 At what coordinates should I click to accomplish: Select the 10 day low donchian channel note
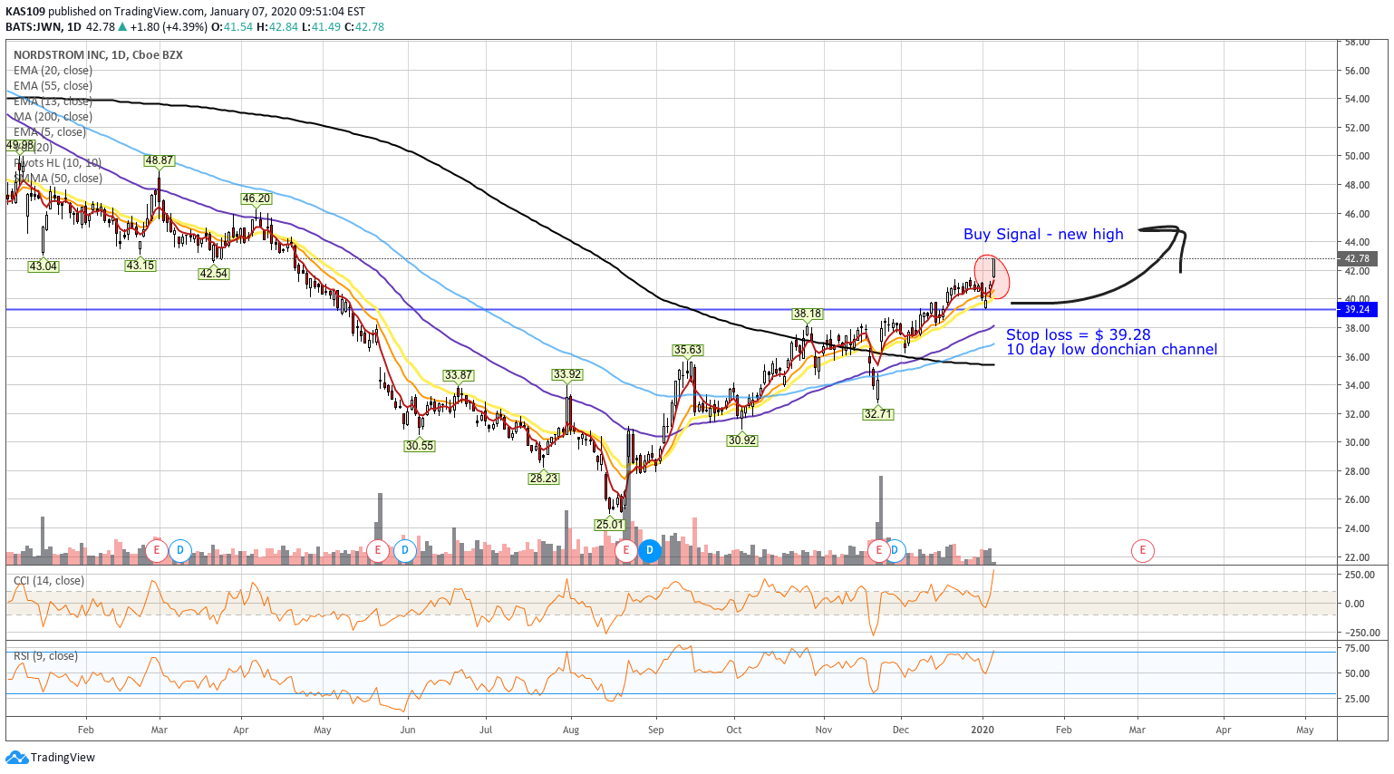point(1112,350)
